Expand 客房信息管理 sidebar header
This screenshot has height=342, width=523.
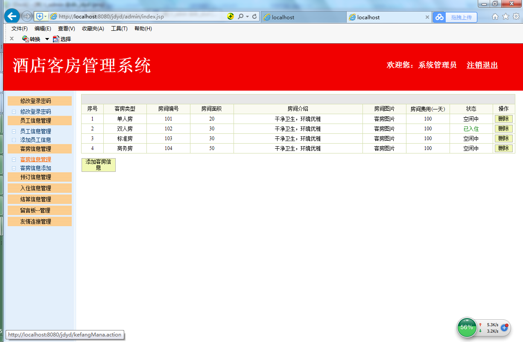tap(40, 149)
